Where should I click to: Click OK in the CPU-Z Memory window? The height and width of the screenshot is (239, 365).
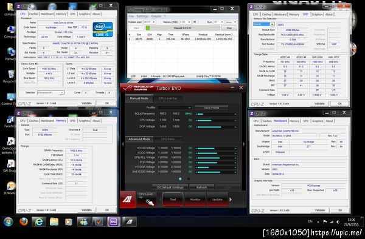click(107, 210)
